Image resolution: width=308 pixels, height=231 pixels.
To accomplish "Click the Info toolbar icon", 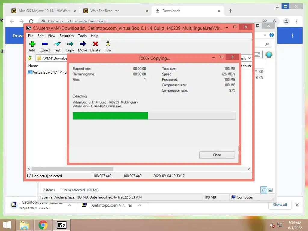I will (x=108, y=46).
